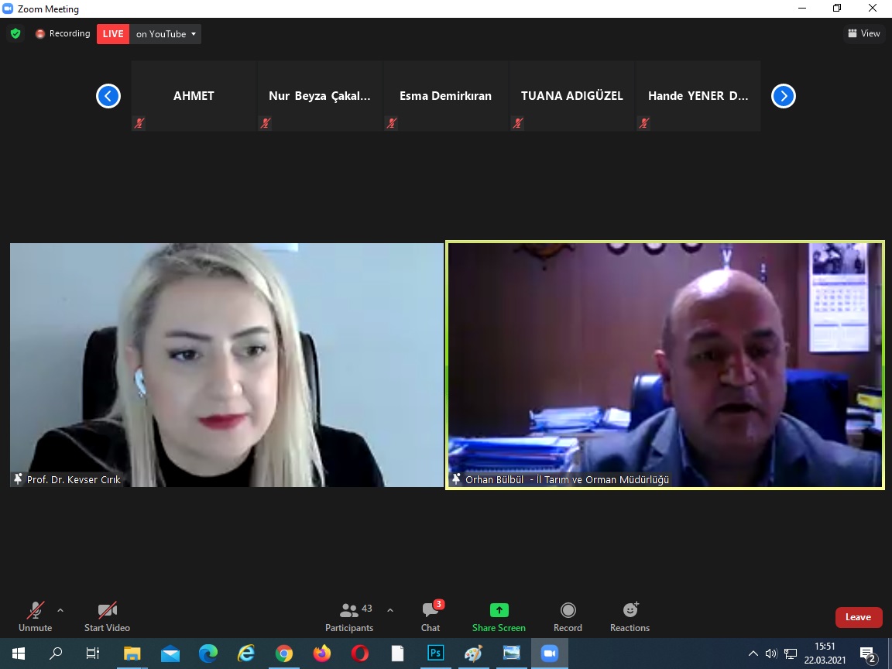Select the TUANA ADIGÜZEL participant tile
The height and width of the screenshot is (669, 892).
click(x=571, y=96)
